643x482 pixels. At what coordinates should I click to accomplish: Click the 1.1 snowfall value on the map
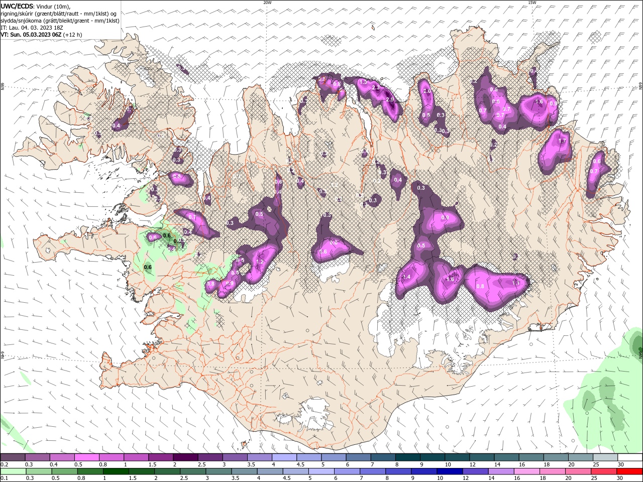(515, 283)
